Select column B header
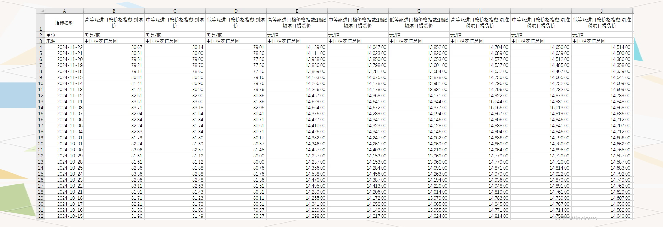Image resolution: width=663 pixels, height=227 pixels. coord(114,11)
